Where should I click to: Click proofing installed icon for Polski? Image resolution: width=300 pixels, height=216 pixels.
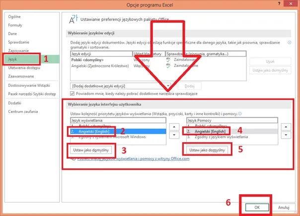pyautogui.click(x=169, y=58)
